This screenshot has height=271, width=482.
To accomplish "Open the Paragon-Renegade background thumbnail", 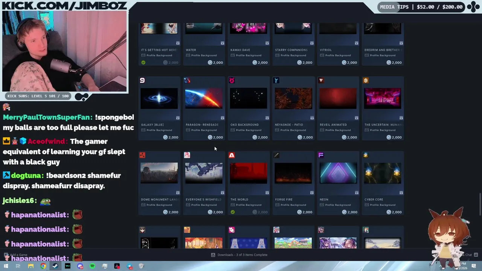I will click(x=204, y=98).
